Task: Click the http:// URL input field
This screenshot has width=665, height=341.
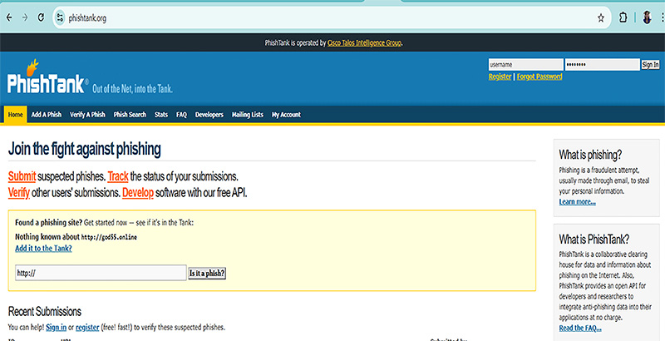Action: tap(101, 273)
